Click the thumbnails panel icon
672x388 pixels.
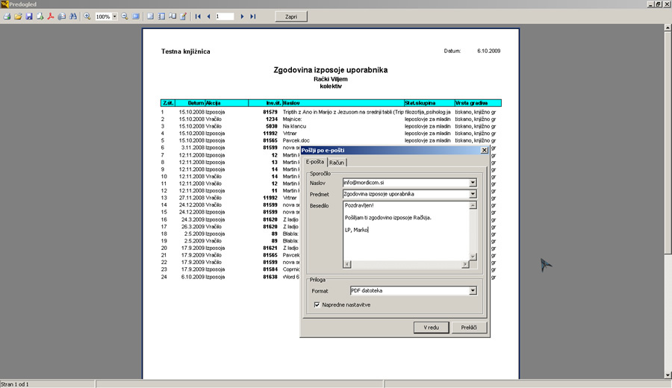pos(161,16)
